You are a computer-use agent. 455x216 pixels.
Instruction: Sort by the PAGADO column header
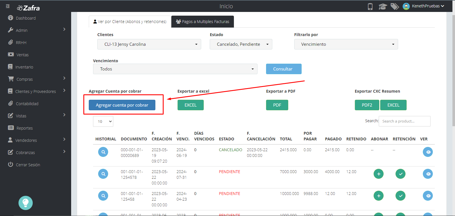(333, 139)
